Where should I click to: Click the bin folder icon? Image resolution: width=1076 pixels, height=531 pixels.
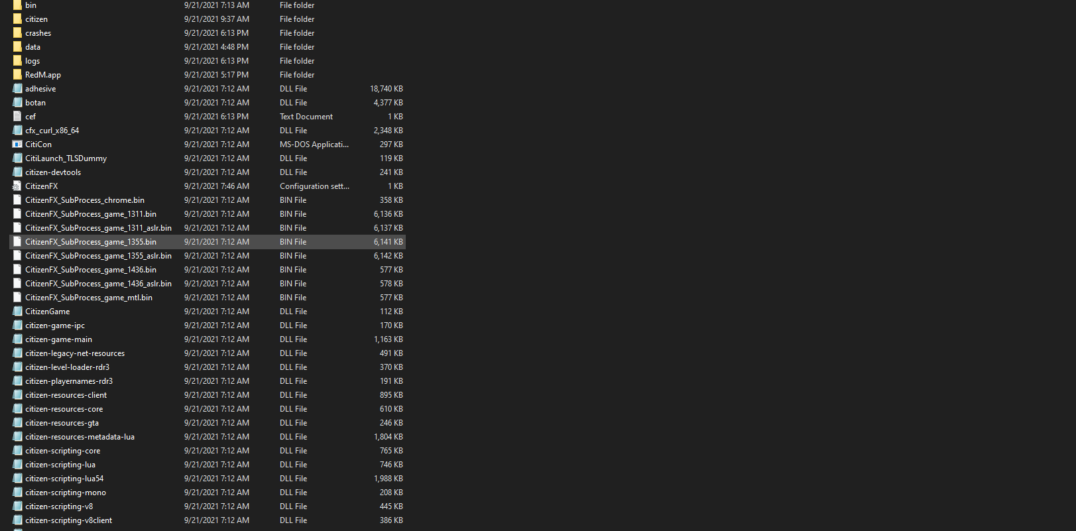(17, 5)
